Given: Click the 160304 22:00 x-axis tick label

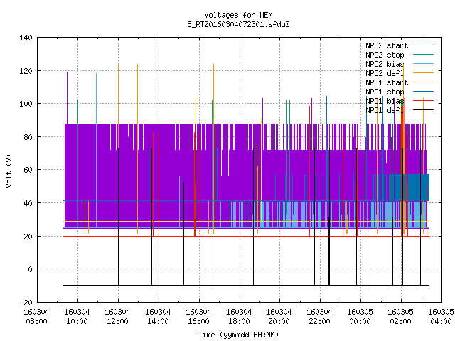Looking at the screenshot, I should 319,317.
